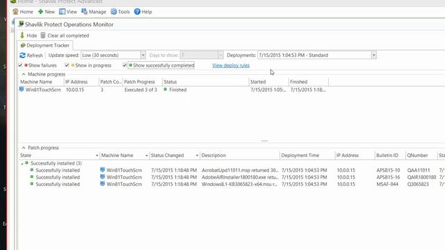Toggle Show in progress checkbox
The image size is (445, 250).
(67, 65)
